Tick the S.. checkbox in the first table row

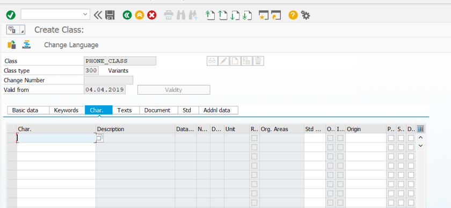(401, 138)
